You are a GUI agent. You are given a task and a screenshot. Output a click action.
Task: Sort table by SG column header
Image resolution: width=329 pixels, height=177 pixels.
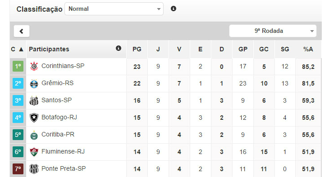285,49
